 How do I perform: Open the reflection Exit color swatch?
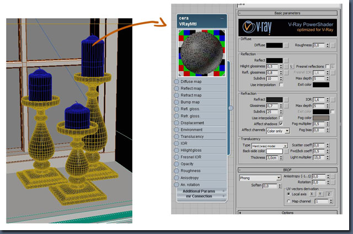click(x=321, y=84)
